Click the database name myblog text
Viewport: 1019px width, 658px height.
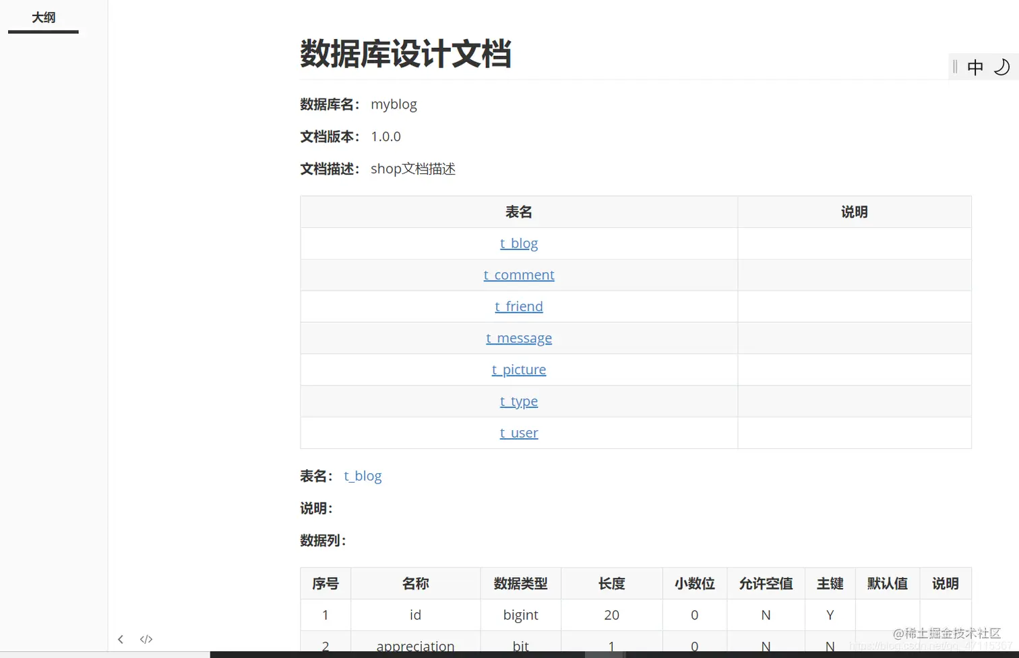(x=394, y=104)
